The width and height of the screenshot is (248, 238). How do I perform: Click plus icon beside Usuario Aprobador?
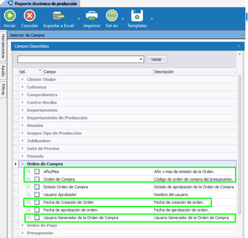tap(28, 195)
